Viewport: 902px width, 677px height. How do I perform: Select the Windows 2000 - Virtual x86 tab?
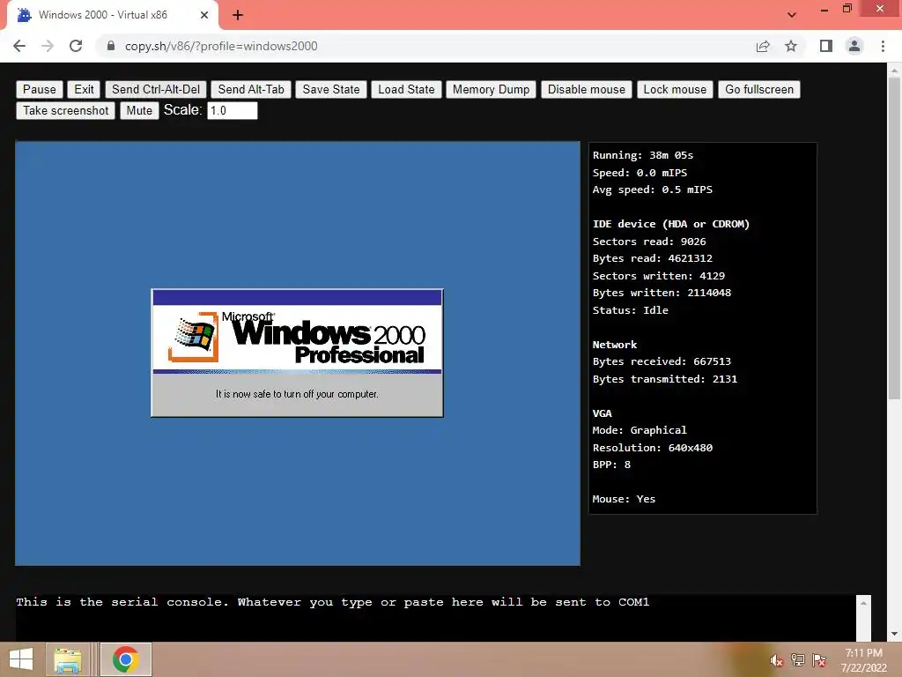click(112, 15)
